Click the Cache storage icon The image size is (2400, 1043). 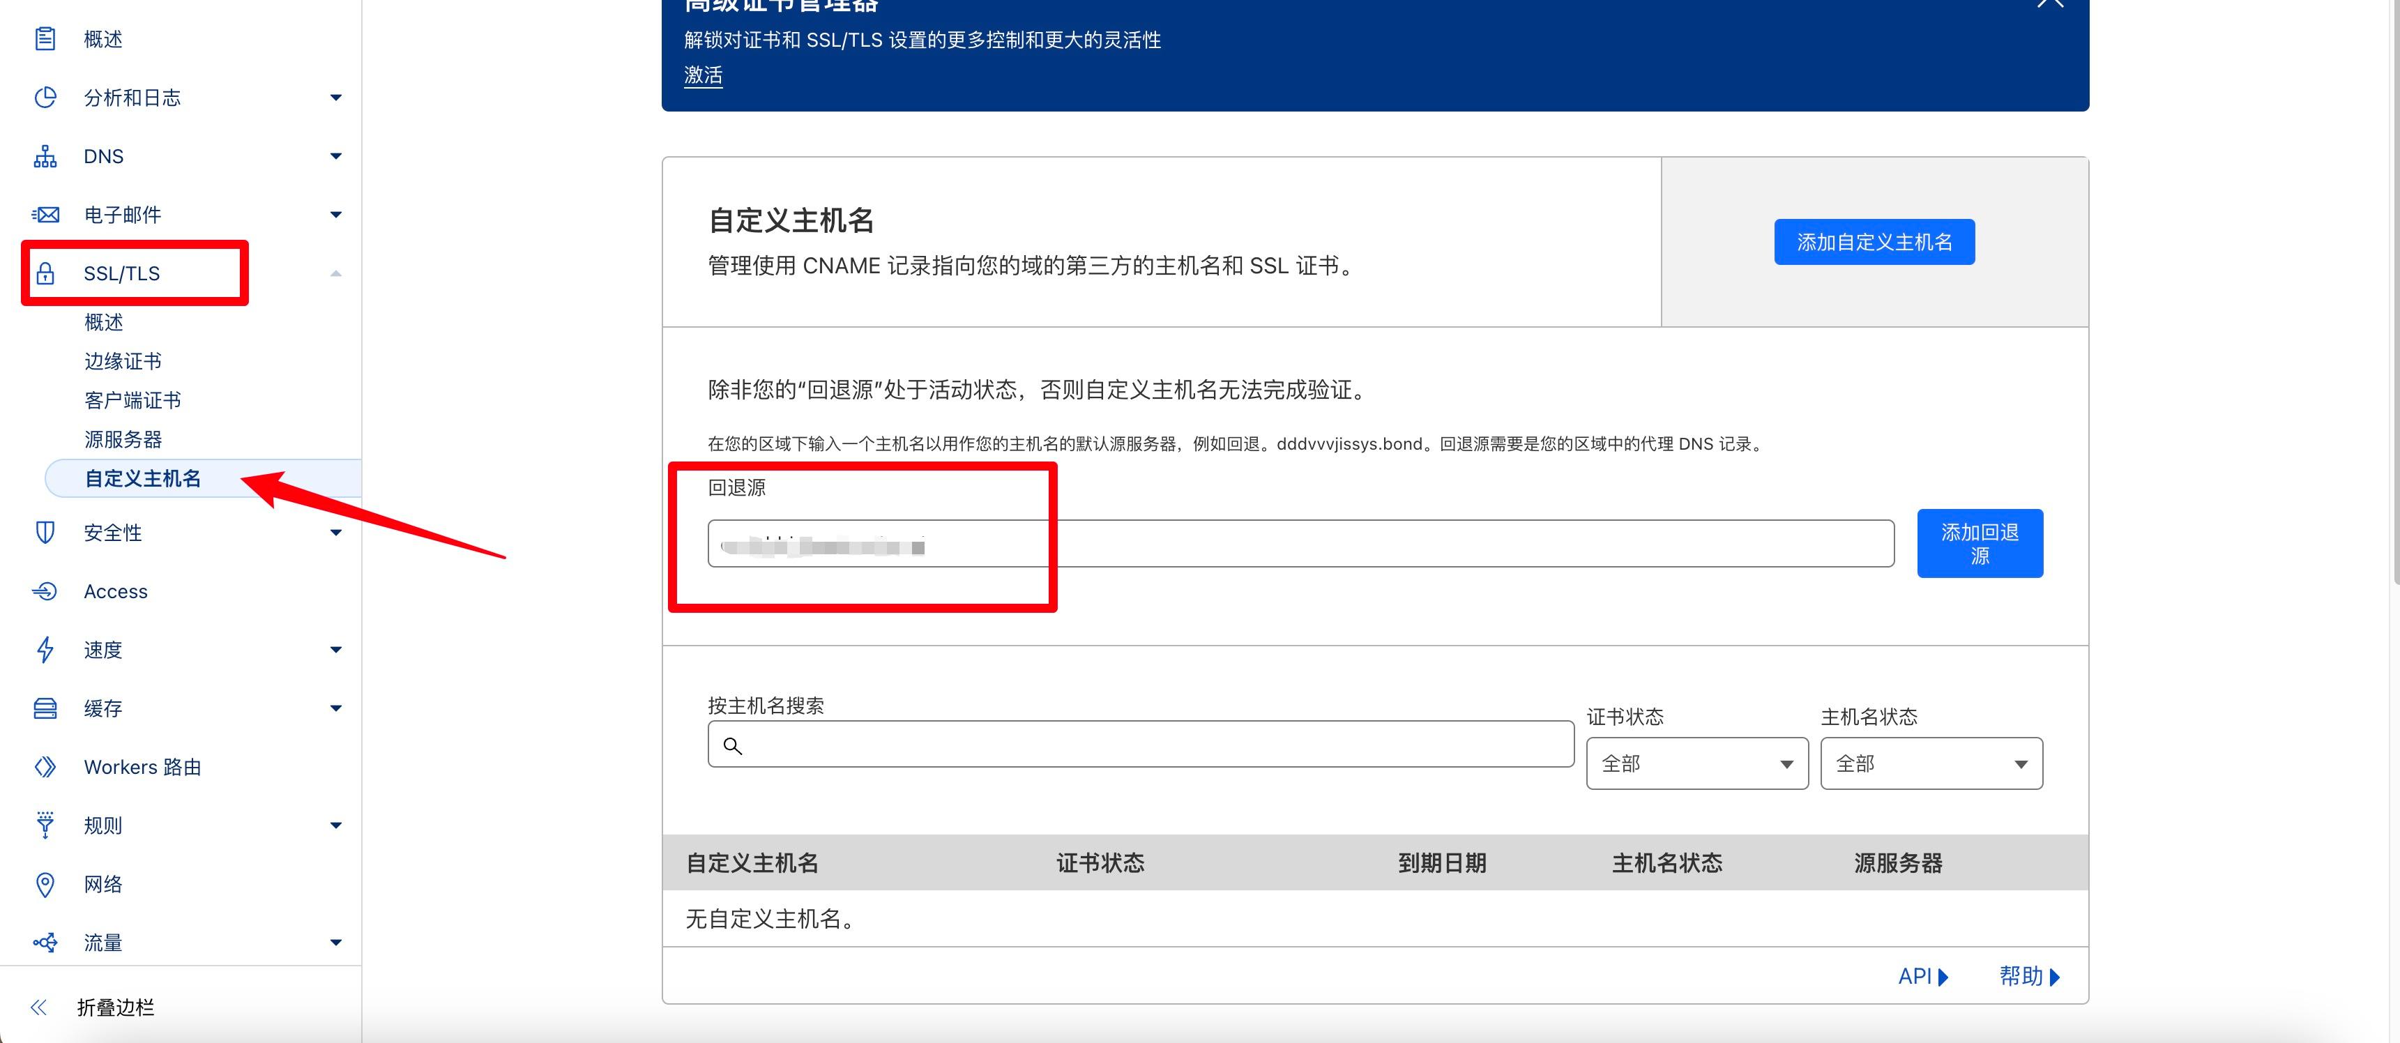coord(45,708)
